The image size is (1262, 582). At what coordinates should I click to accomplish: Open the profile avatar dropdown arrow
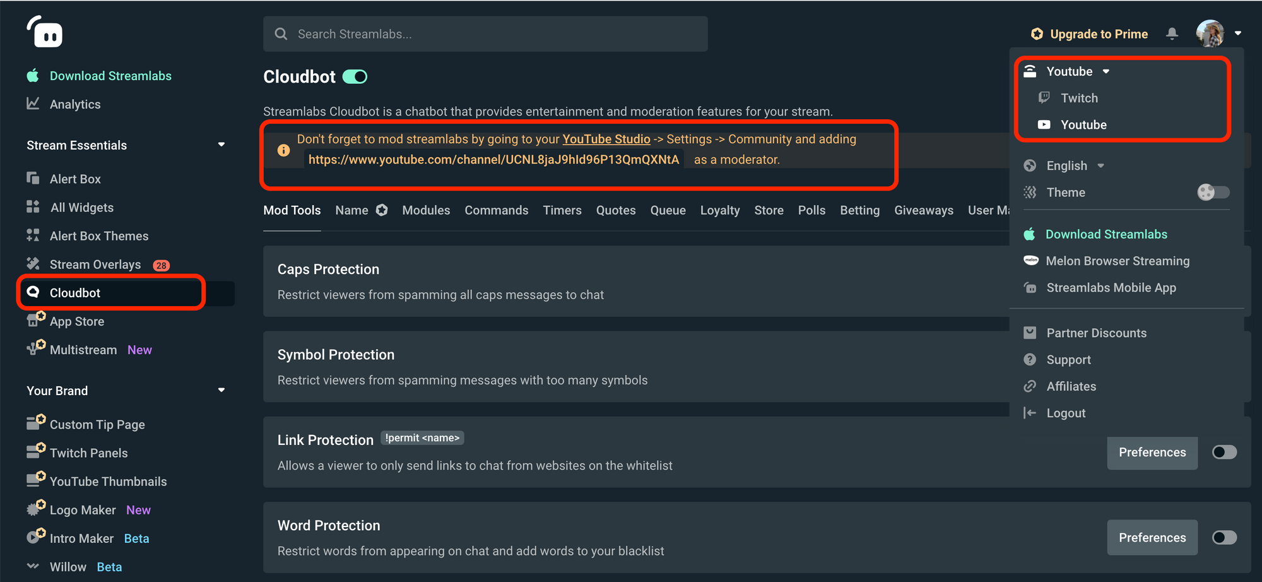coord(1238,33)
